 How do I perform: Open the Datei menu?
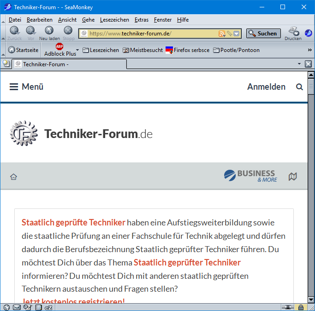coord(15,20)
